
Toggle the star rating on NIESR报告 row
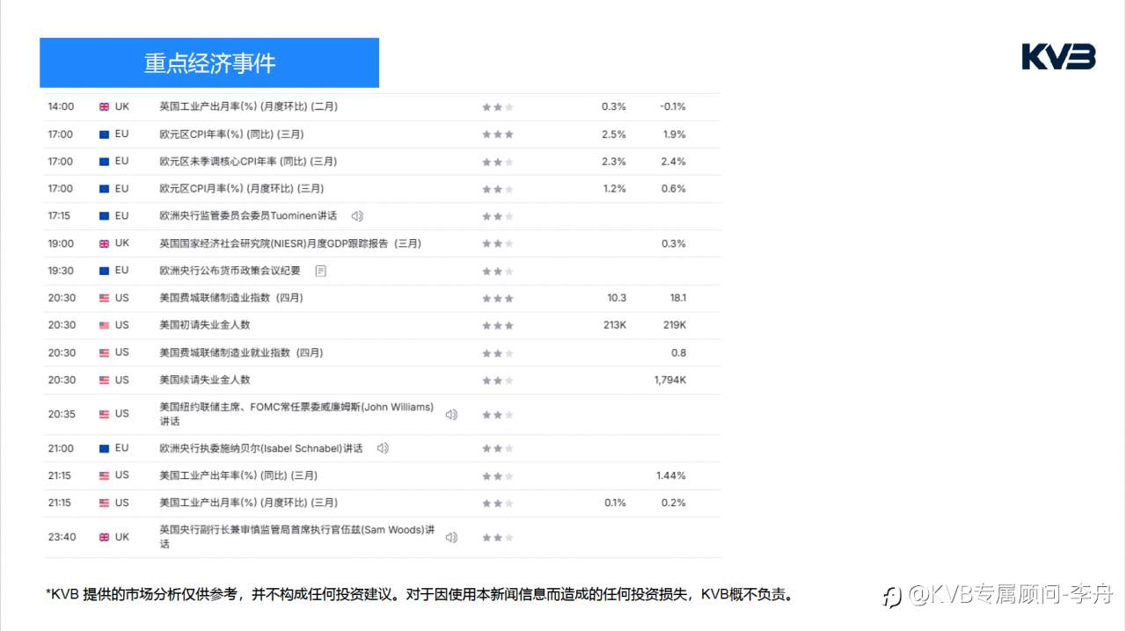[x=497, y=243]
